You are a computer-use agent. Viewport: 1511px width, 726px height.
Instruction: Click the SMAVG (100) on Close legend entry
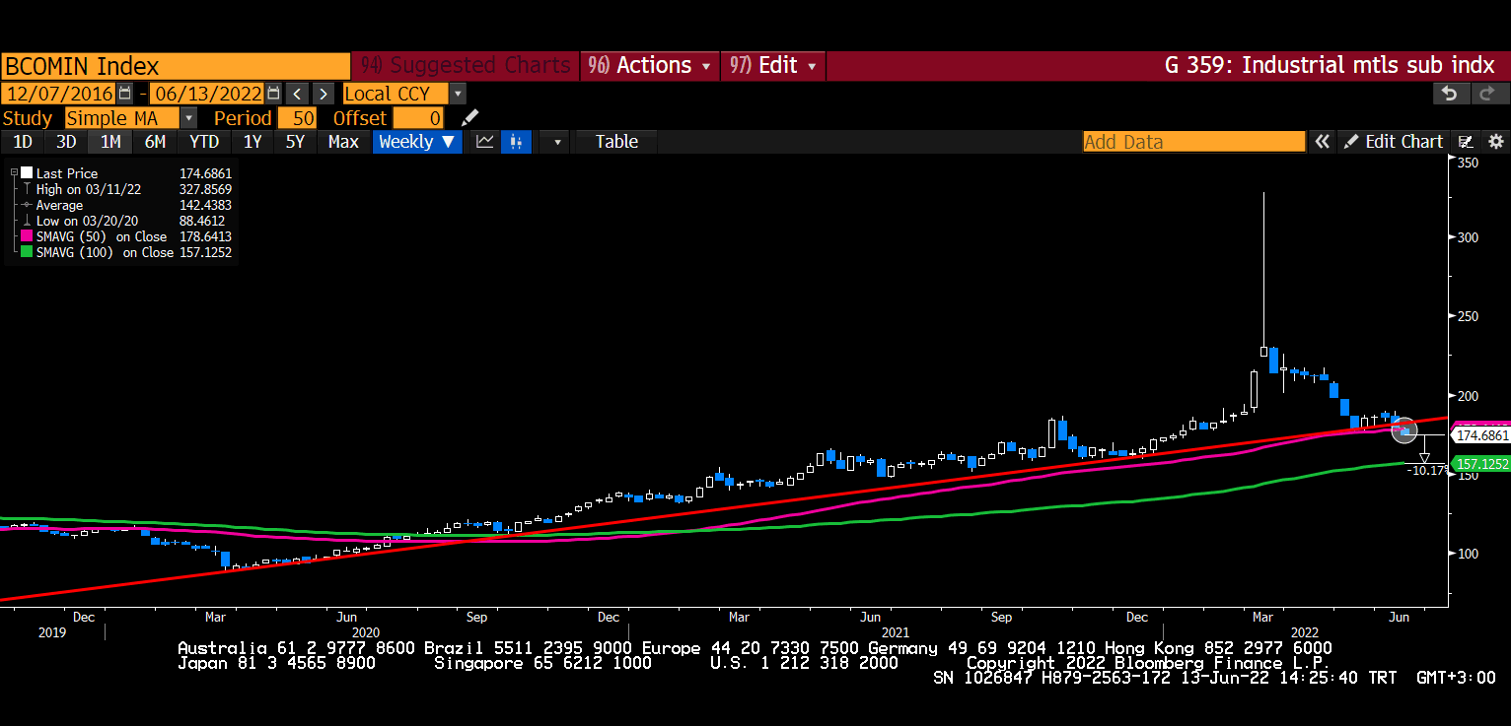pos(105,252)
